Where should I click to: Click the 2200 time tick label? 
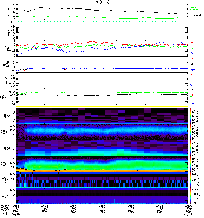click(x=16, y=212)
